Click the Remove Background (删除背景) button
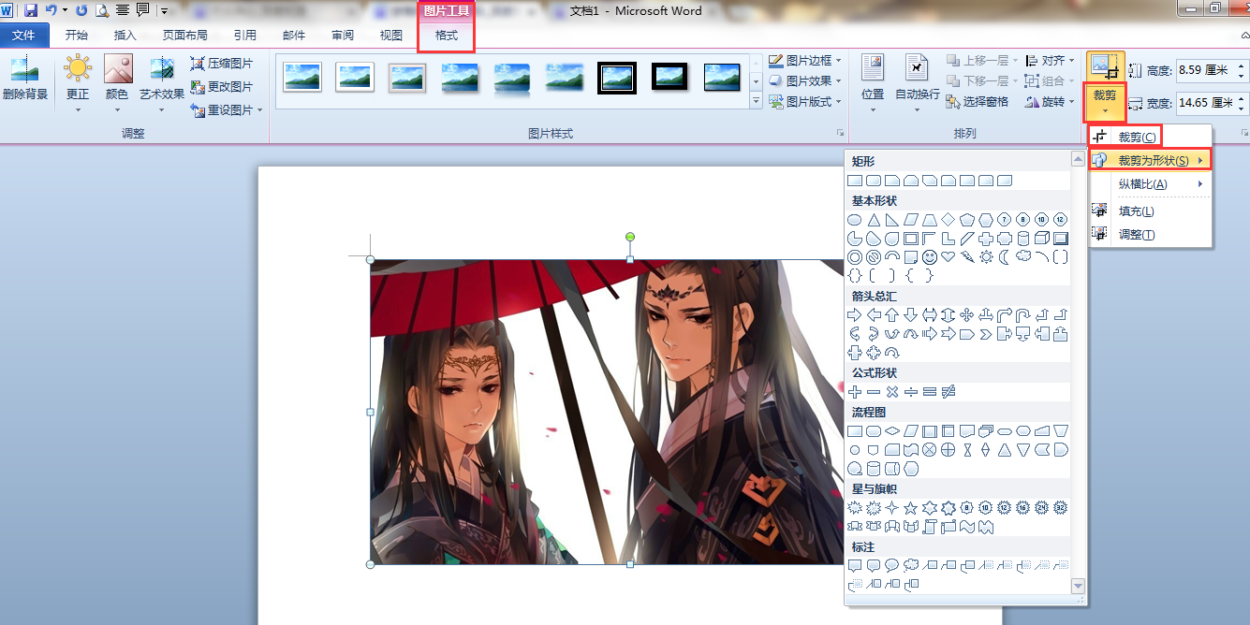 (25, 79)
